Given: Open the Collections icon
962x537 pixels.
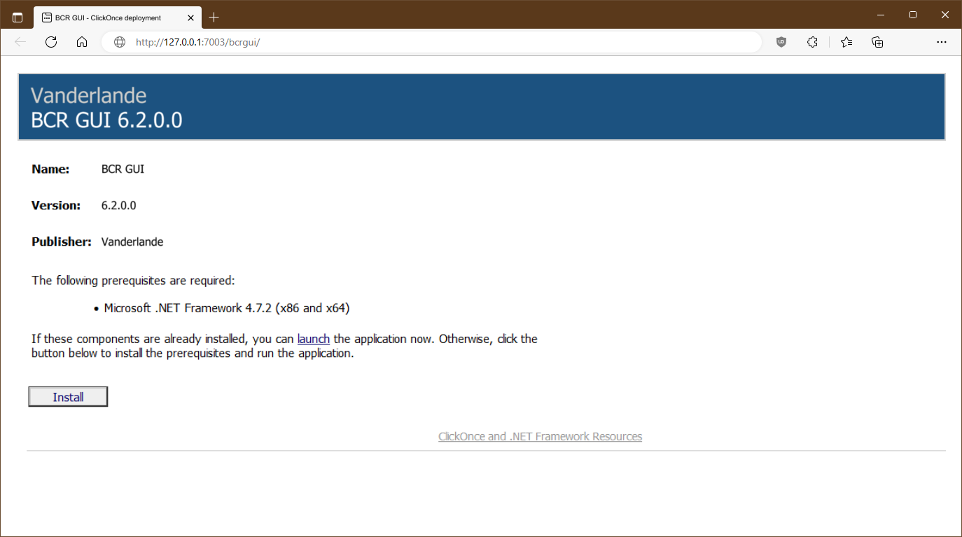Looking at the screenshot, I should pyautogui.click(x=877, y=42).
